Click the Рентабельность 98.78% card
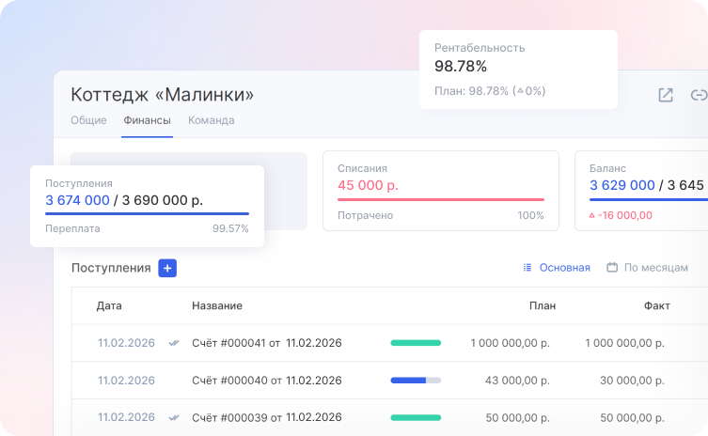Image resolution: width=708 pixels, height=436 pixels. 518,69
